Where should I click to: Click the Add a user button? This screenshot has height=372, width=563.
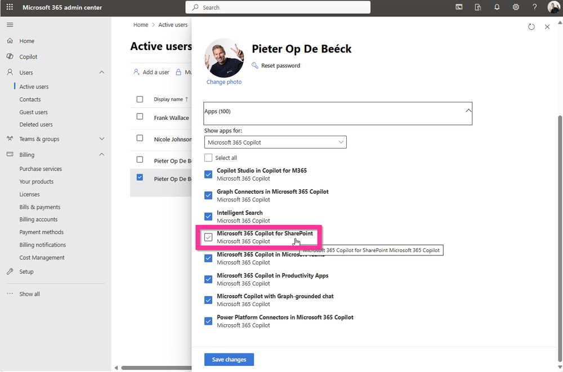click(151, 72)
